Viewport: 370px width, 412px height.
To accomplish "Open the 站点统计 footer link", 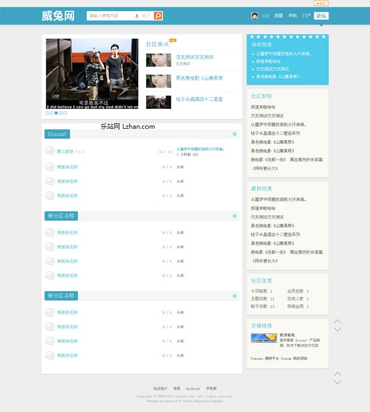I will [160, 388].
